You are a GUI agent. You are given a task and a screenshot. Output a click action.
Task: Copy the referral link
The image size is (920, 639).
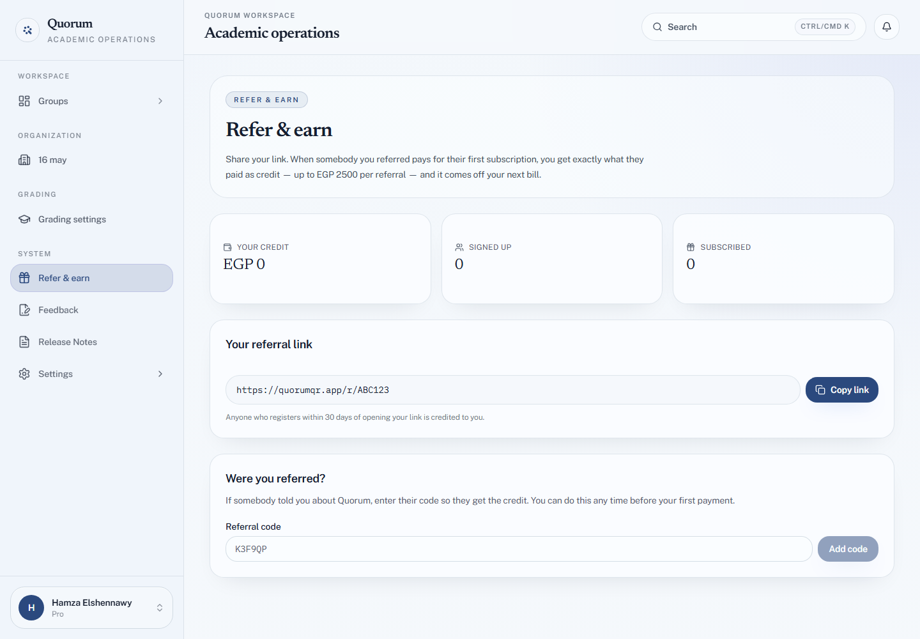coord(842,390)
